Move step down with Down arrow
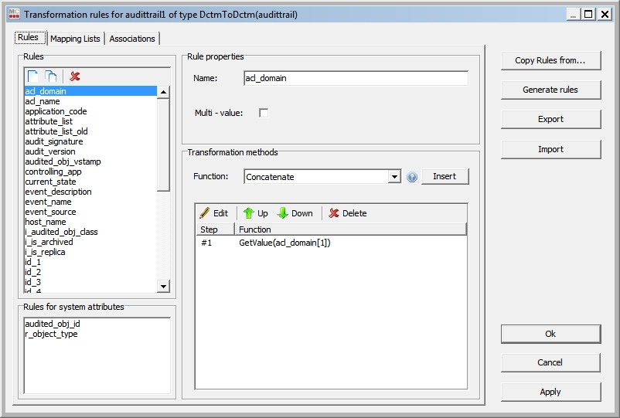Screen dimensions: 620x418 (x=295, y=213)
